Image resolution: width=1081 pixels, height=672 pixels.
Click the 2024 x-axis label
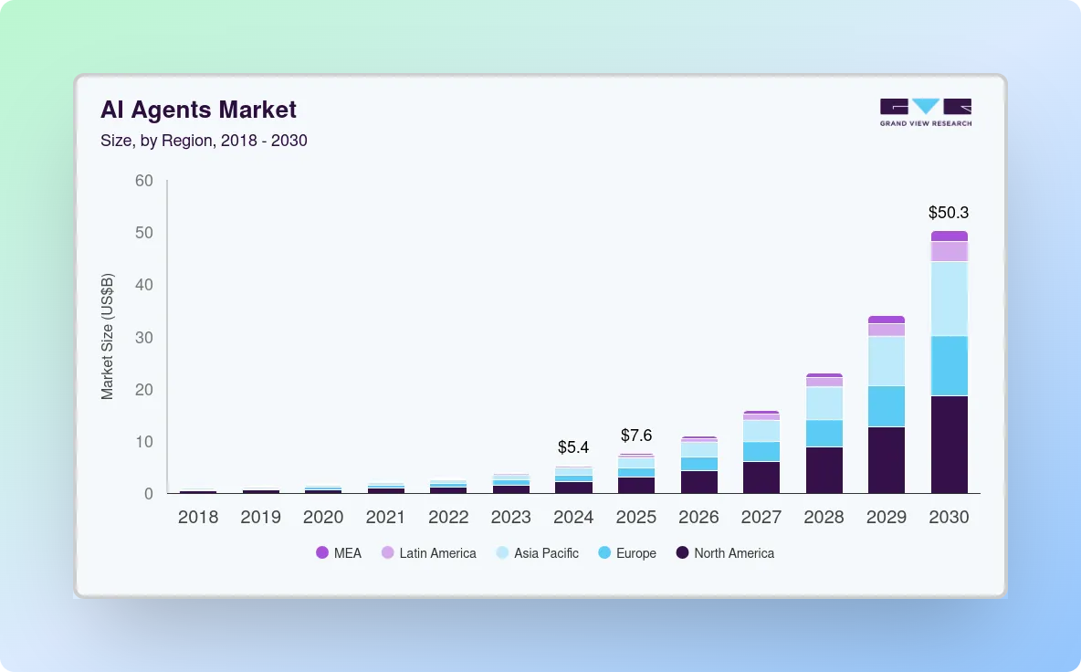click(573, 517)
